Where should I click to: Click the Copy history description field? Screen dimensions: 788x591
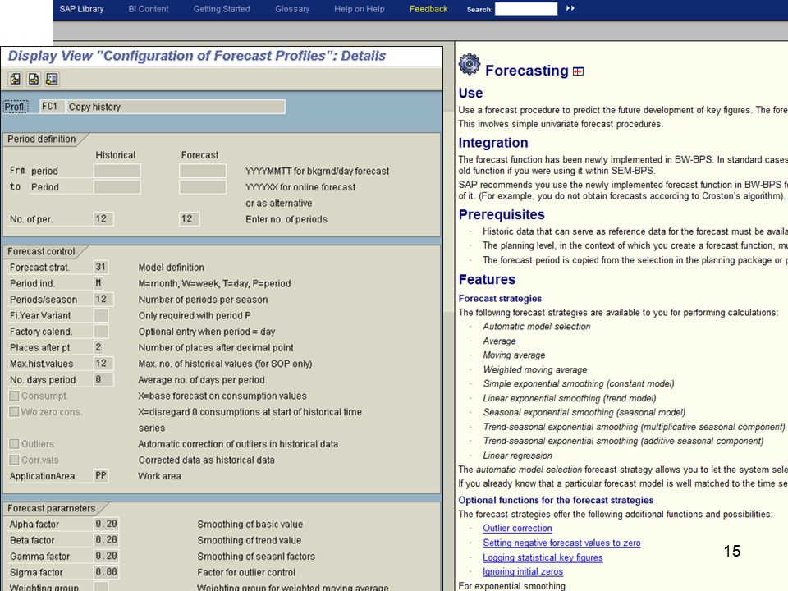tap(176, 107)
